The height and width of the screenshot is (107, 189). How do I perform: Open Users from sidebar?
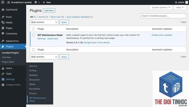9,68
